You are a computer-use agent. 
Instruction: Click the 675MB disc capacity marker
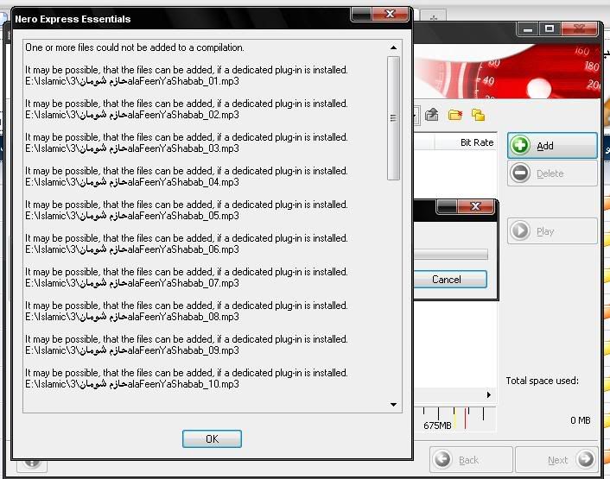click(438, 425)
